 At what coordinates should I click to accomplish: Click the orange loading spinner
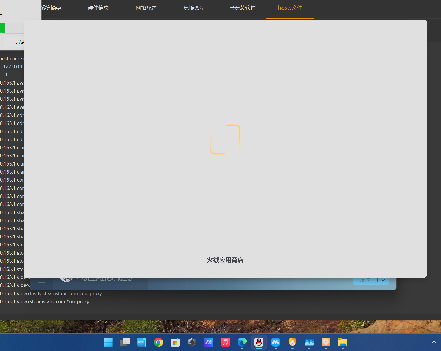click(225, 139)
